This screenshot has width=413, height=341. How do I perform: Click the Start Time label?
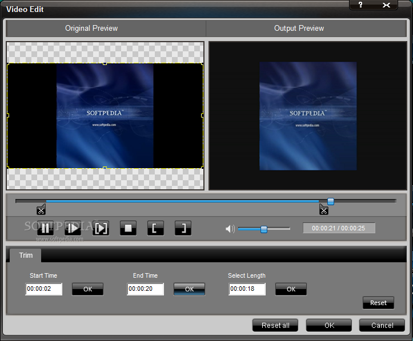[x=43, y=275]
